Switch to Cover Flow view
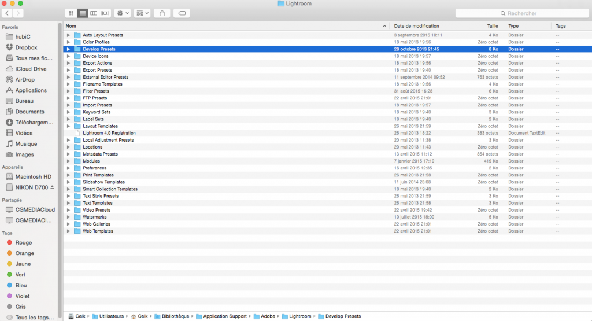This screenshot has height=321, width=592. pos(105,13)
